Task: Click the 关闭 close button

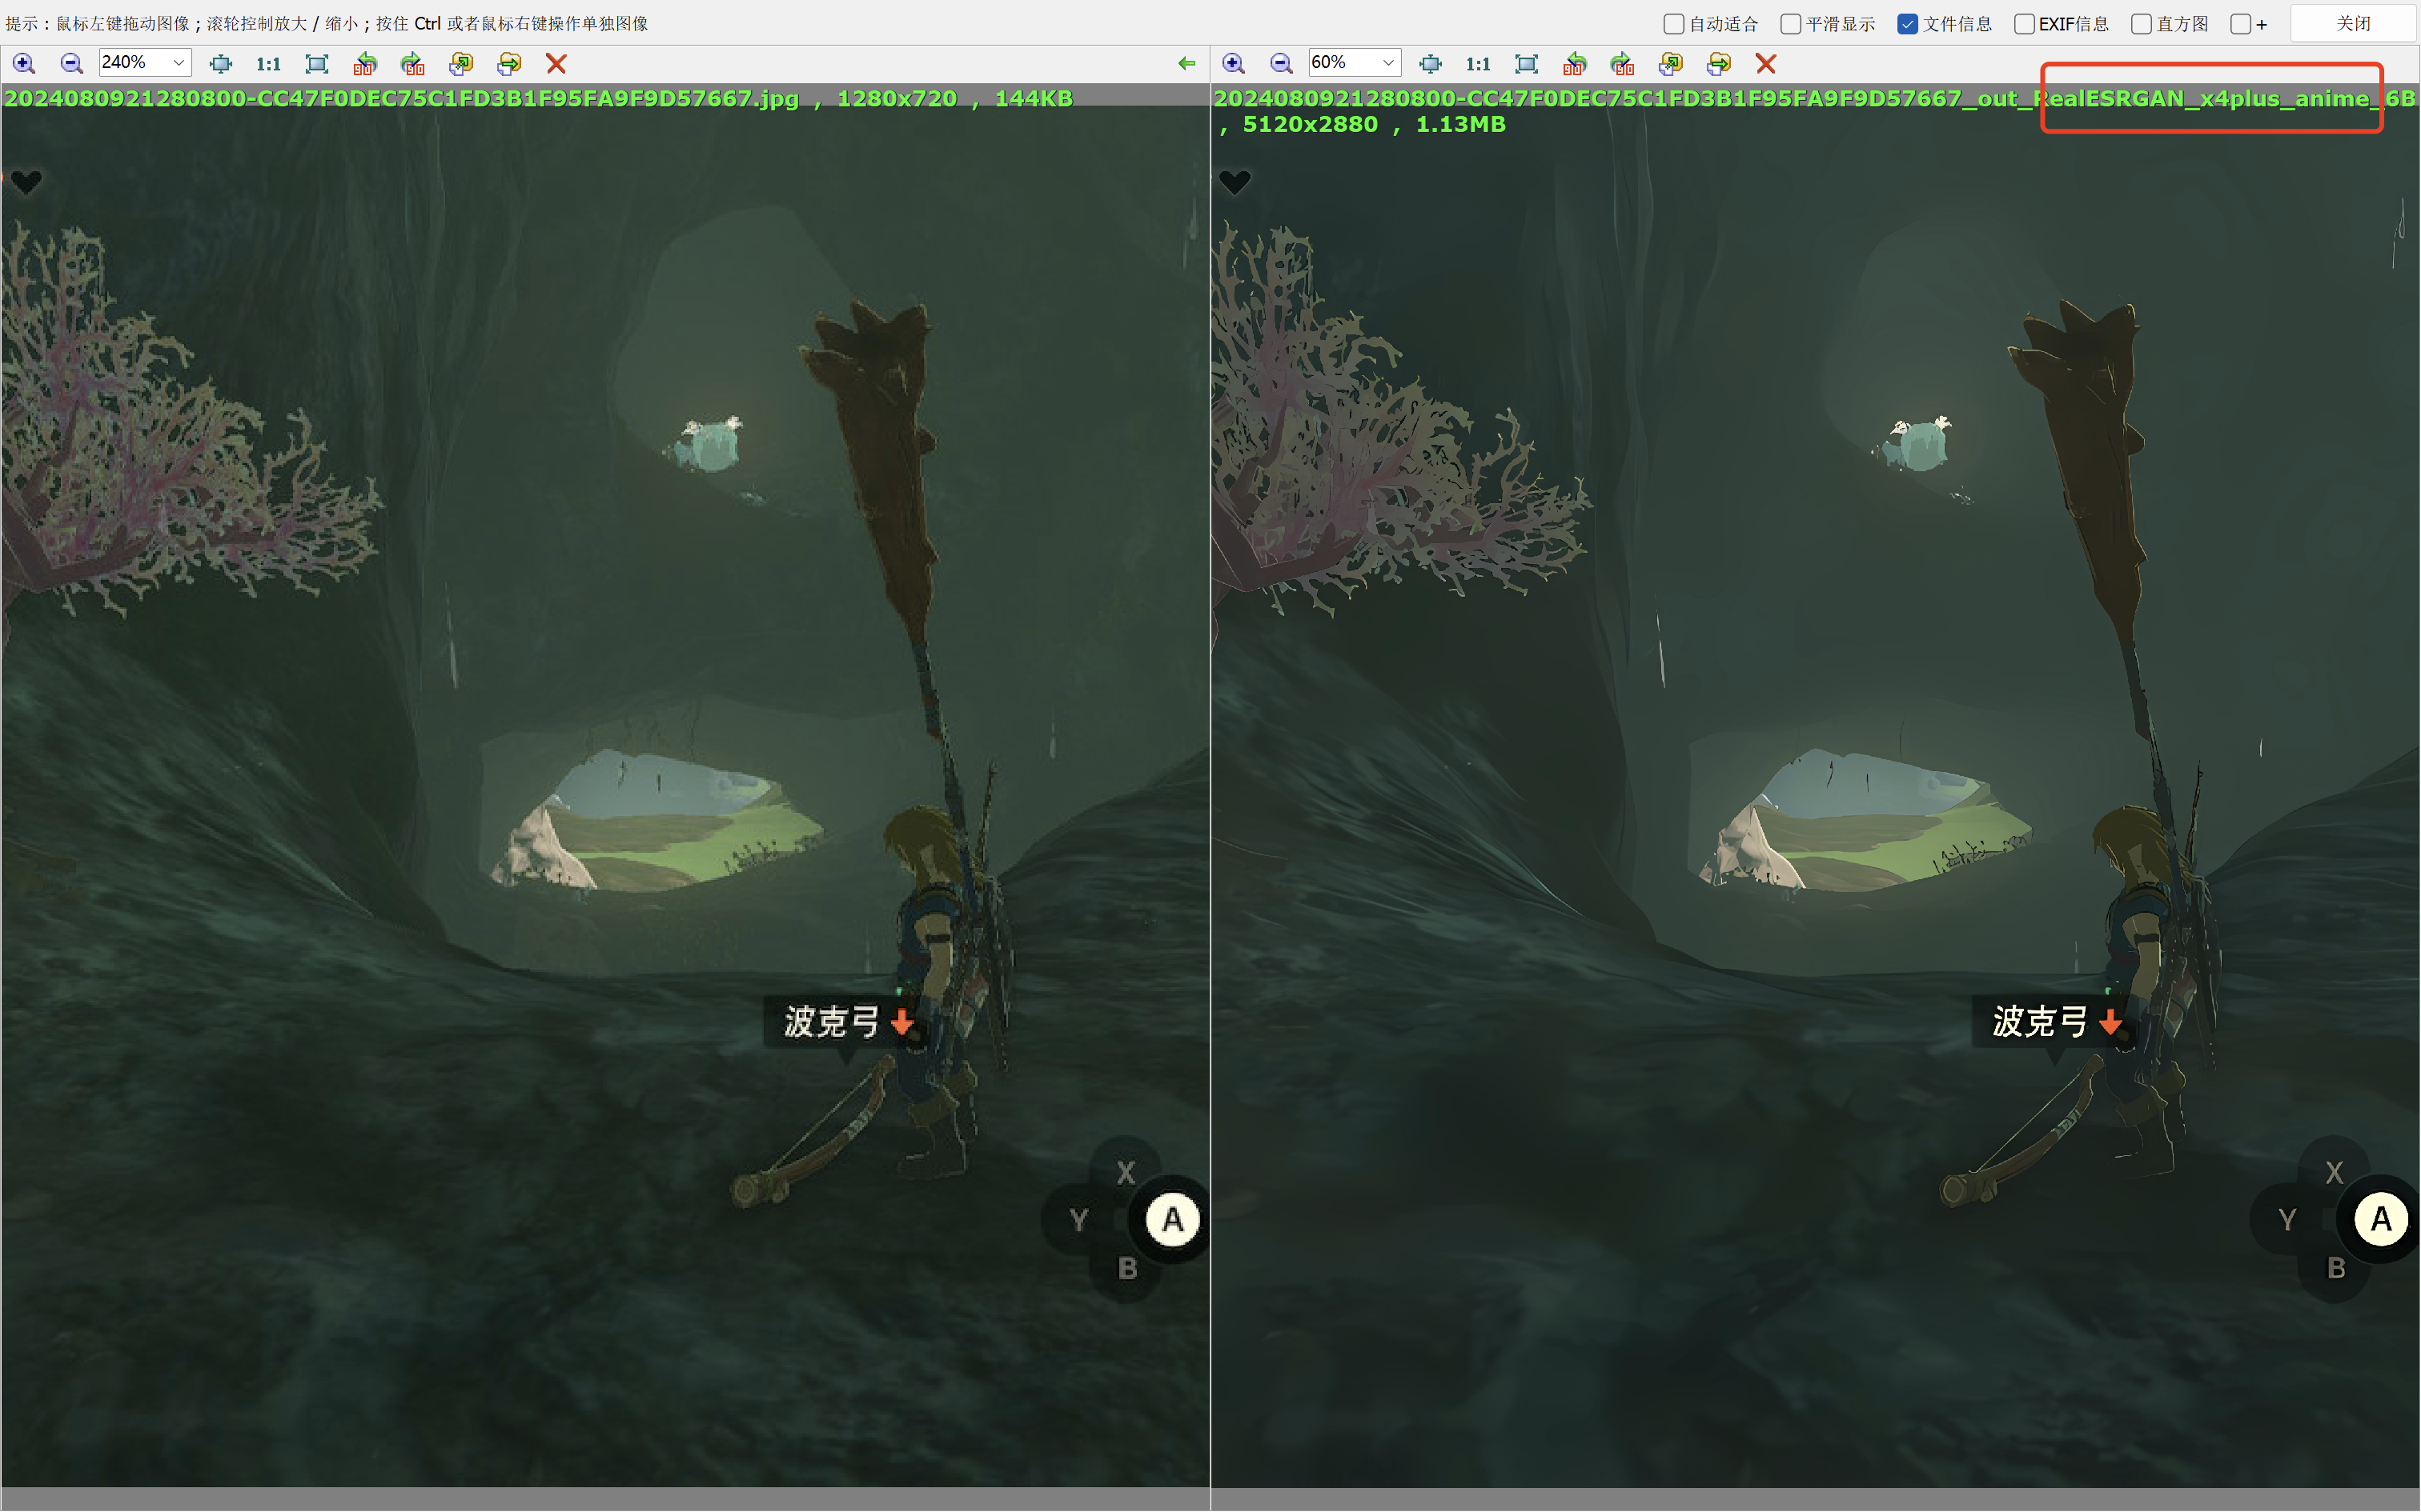Action: [2352, 24]
